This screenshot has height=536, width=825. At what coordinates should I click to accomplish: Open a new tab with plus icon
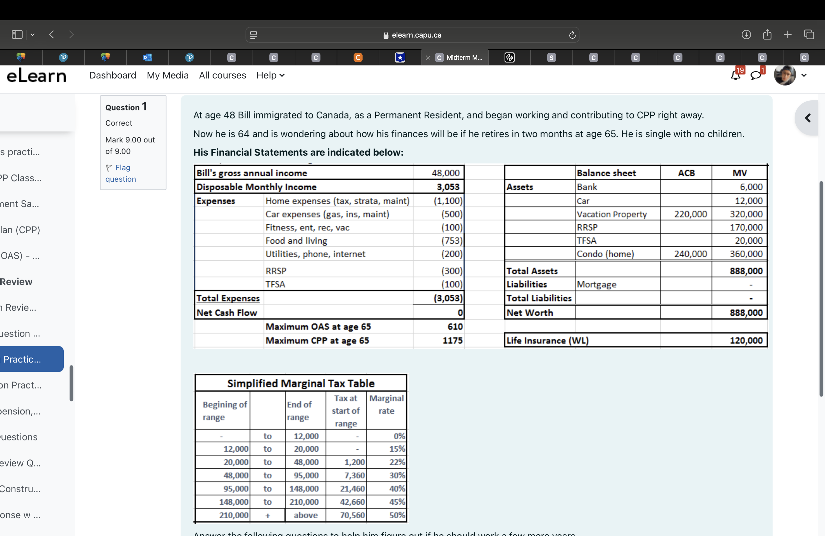coord(788,35)
